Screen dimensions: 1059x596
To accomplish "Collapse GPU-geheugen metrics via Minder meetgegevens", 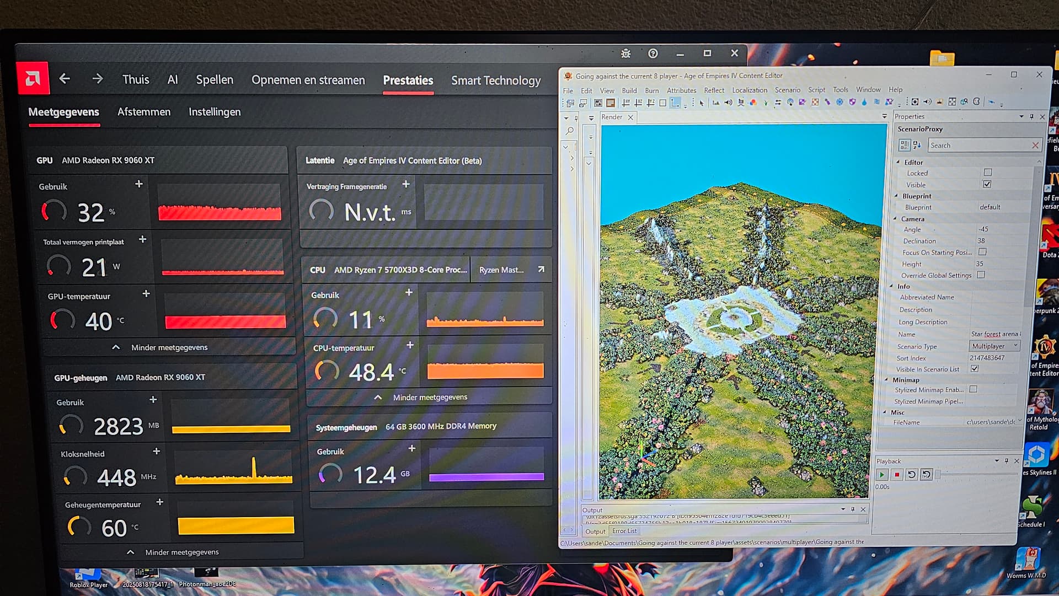I will (x=173, y=552).
